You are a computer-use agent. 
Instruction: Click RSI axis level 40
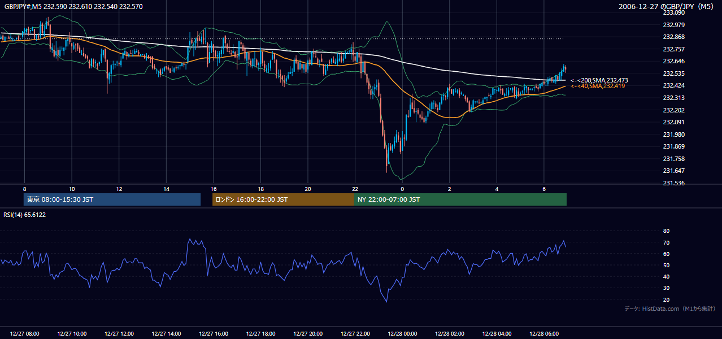[666, 277]
